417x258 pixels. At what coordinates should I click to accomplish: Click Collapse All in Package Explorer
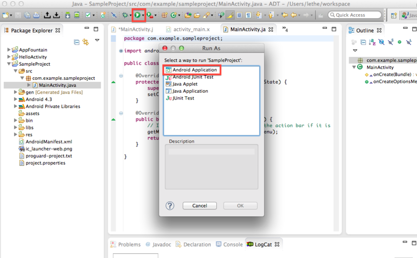(77, 42)
